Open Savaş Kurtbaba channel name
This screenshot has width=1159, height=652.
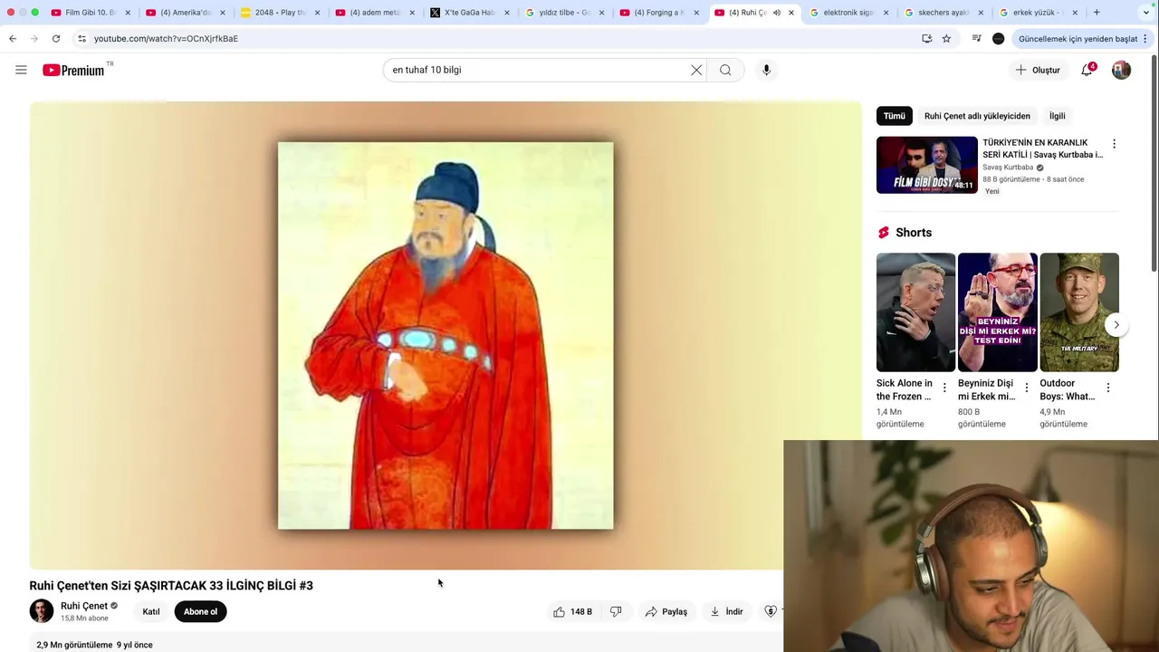(1008, 168)
